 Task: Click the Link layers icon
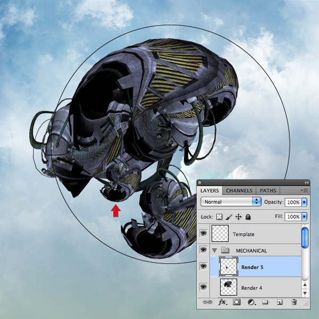click(207, 302)
